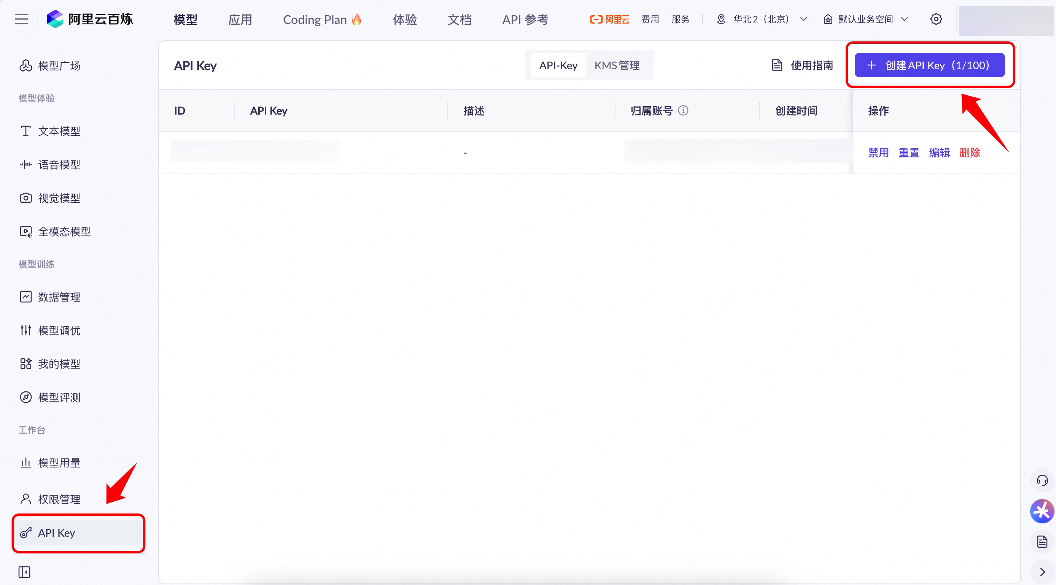Click the floating document icon at right
Viewport: 1056px width, 585px height.
[1042, 542]
